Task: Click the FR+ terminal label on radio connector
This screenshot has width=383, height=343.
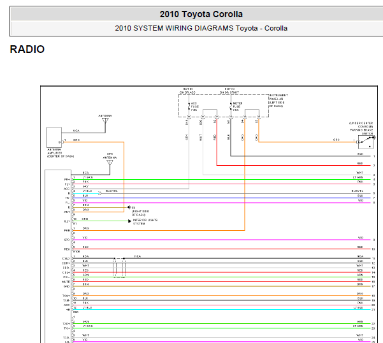Action: click(67, 180)
